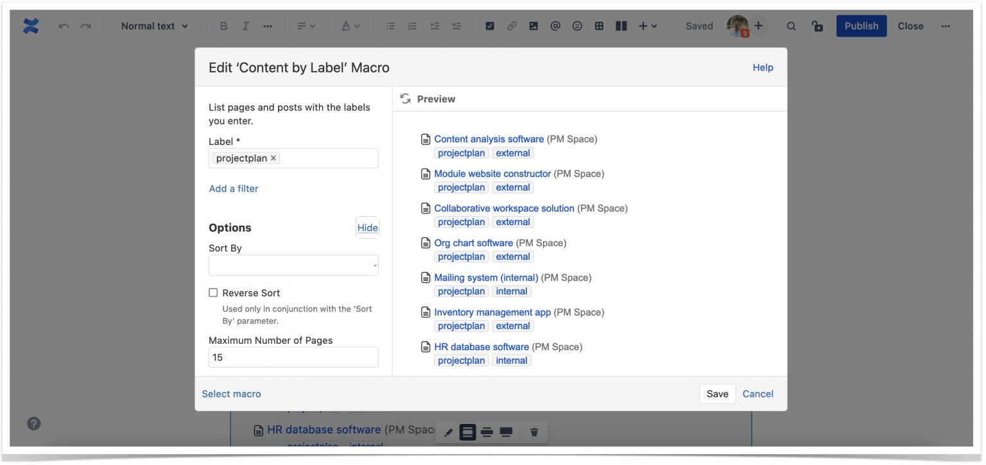Click the undo arrow icon

(x=64, y=26)
